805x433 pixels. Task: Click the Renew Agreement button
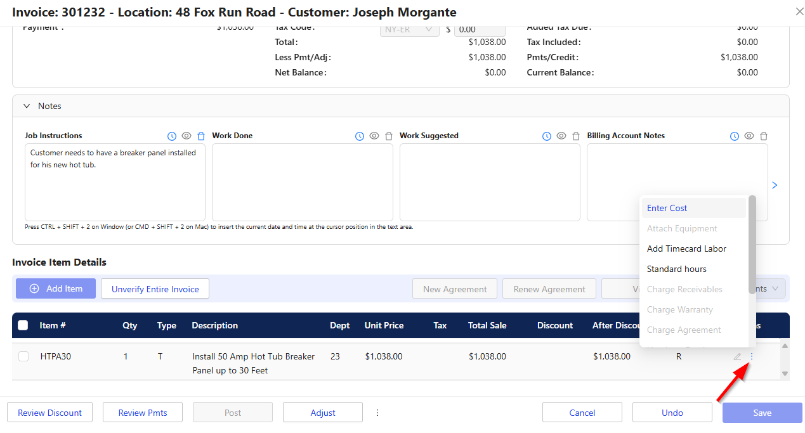point(549,288)
